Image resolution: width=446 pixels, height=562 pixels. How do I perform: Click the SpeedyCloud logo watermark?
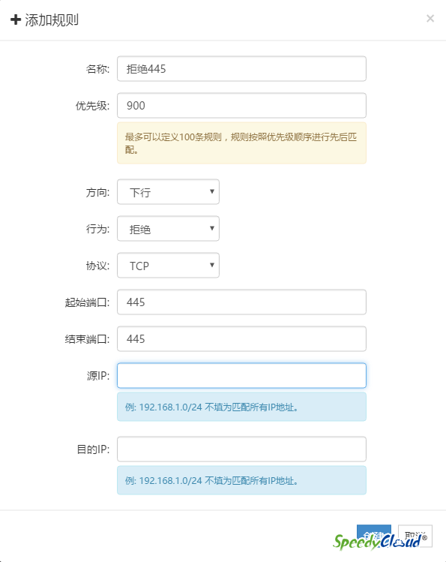tap(380, 541)
